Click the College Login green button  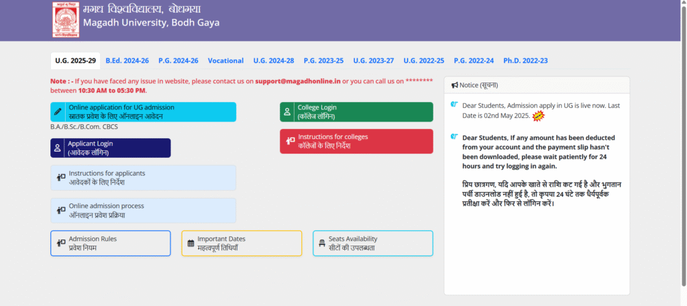pos(356,111)
